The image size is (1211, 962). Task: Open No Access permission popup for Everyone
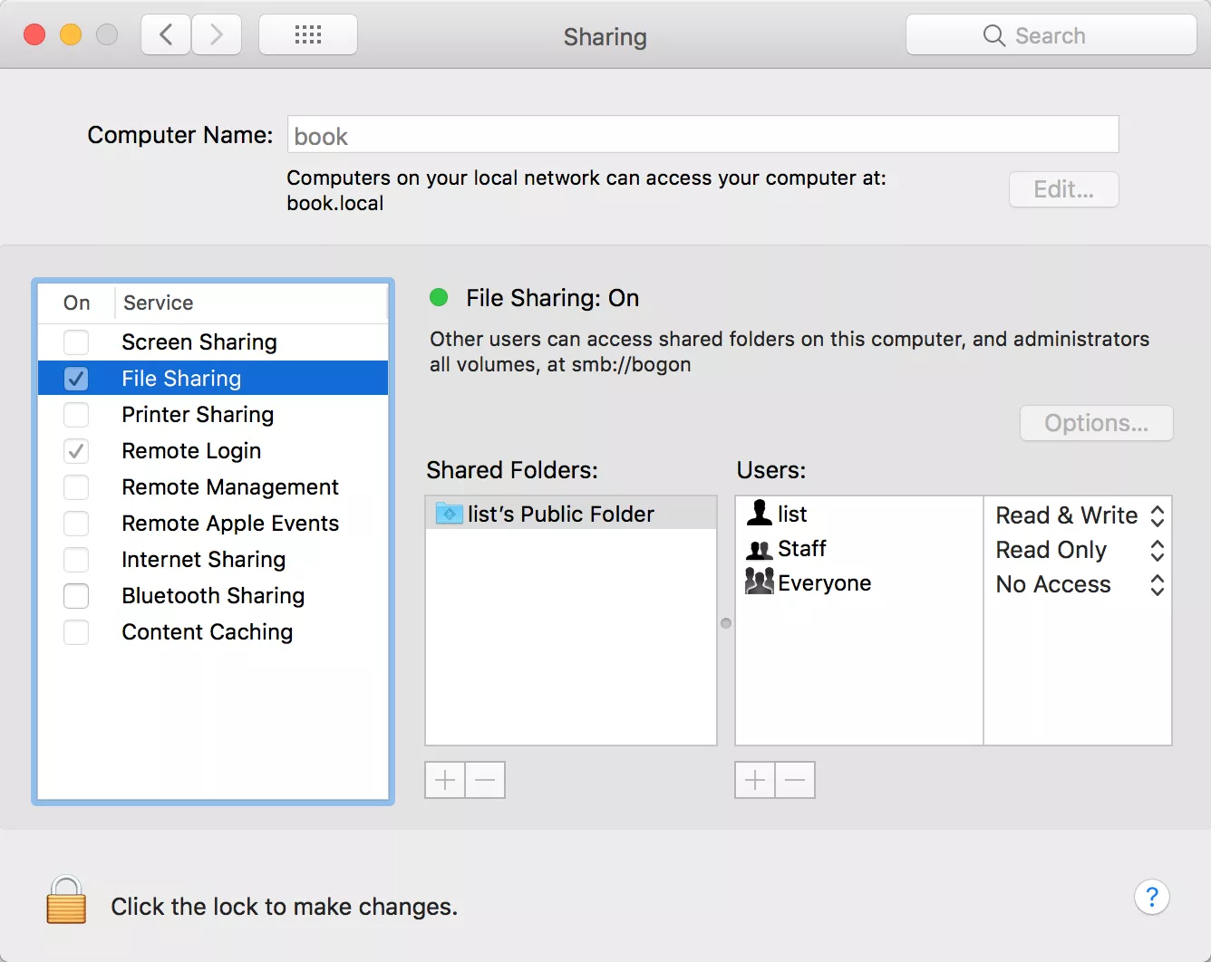1079,584
